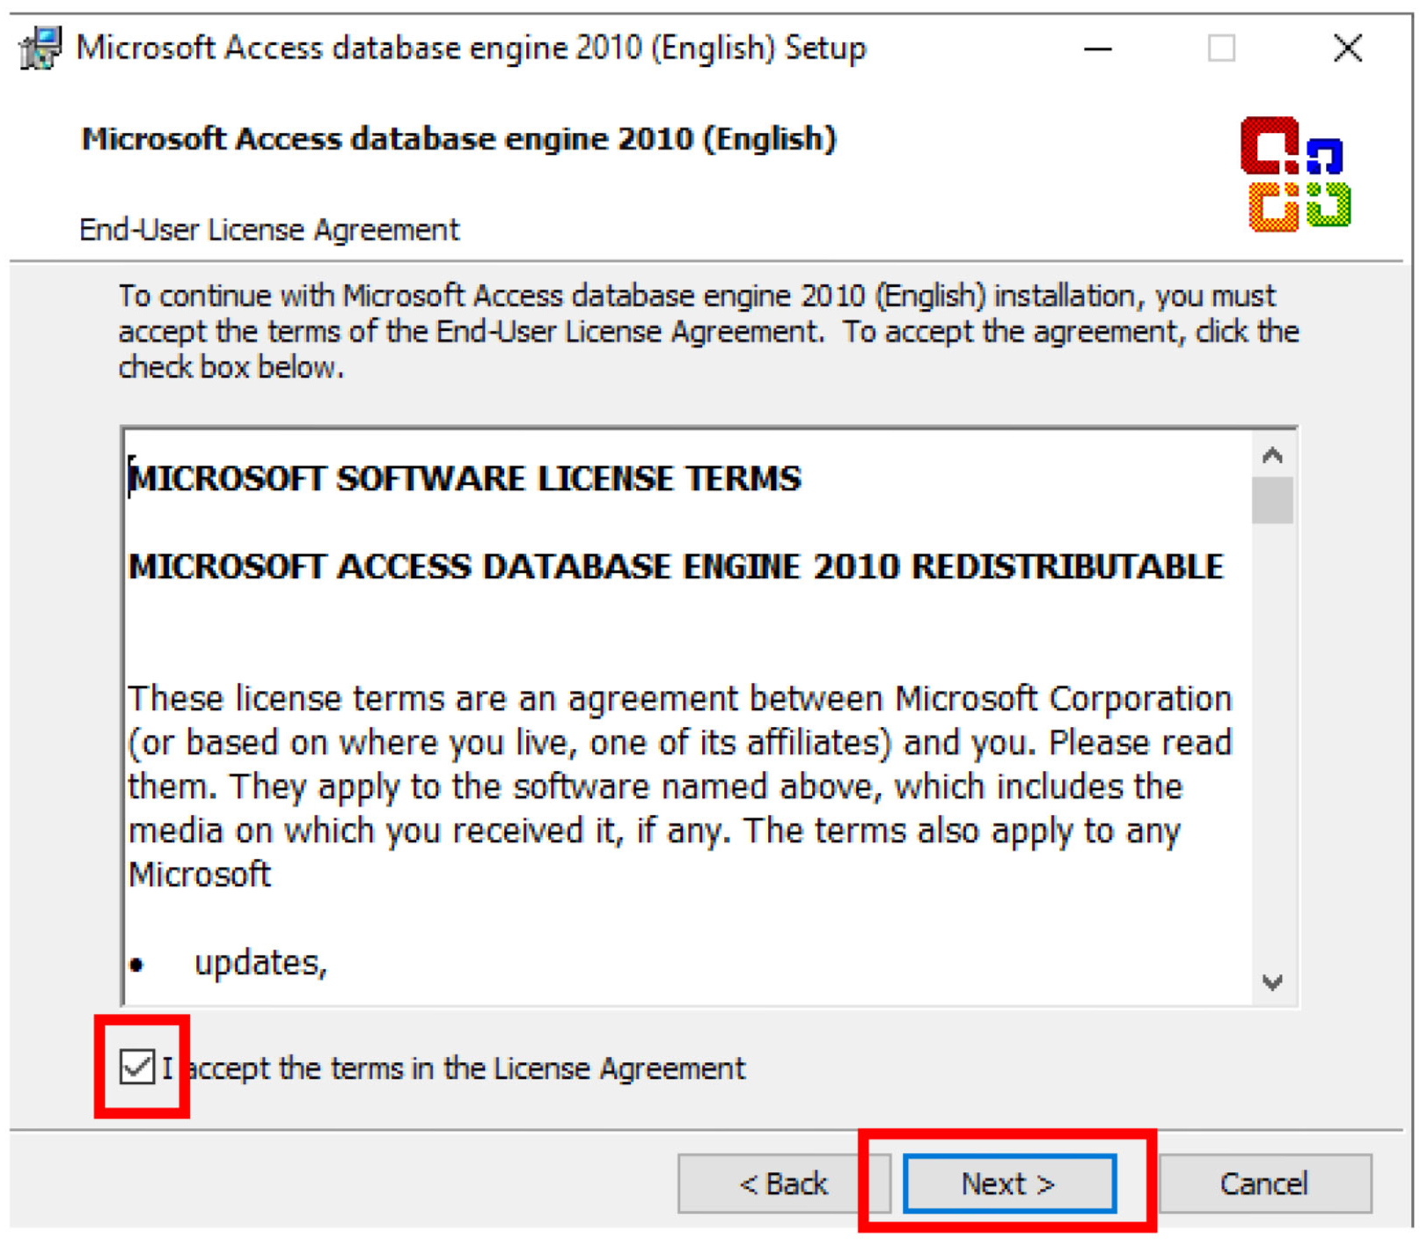
Task: Click the Setup window title bar text
Action: point(471,48)
